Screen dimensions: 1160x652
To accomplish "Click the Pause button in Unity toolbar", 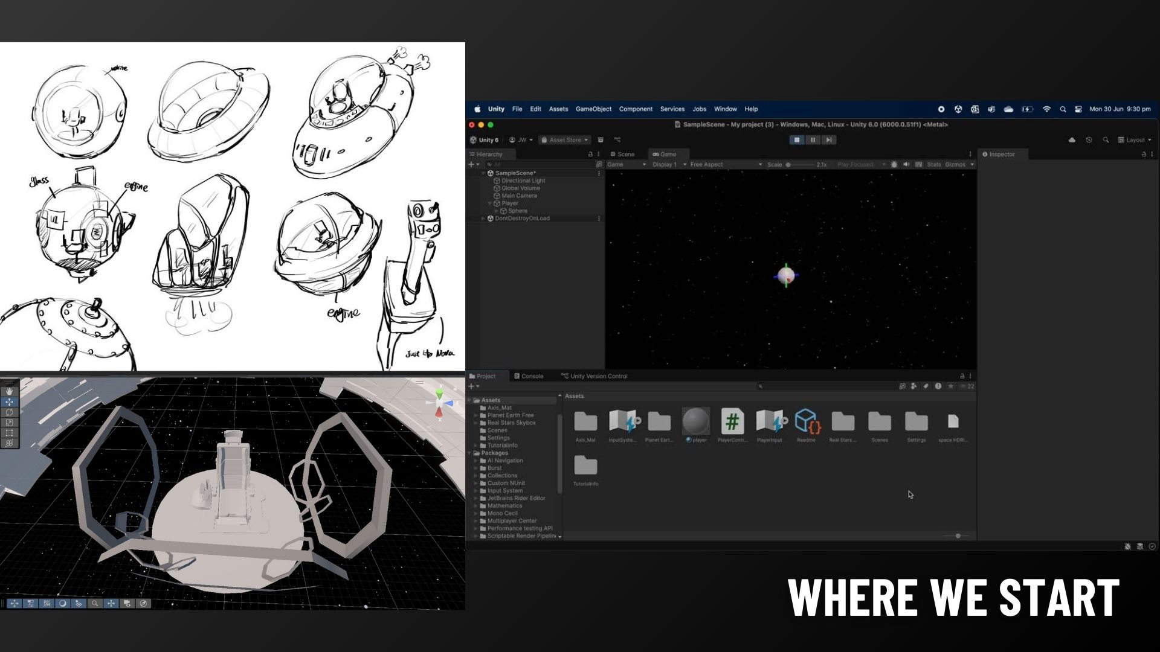I will pyautogui.click(x=813, y=140).
